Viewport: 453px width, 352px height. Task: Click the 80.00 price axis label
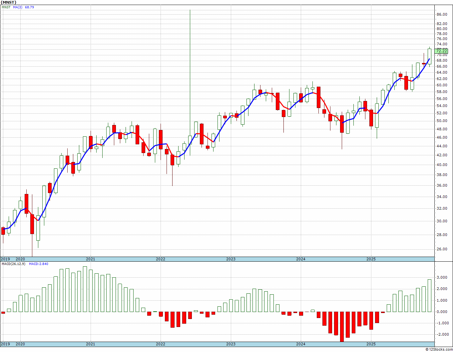tap(442, 29)
